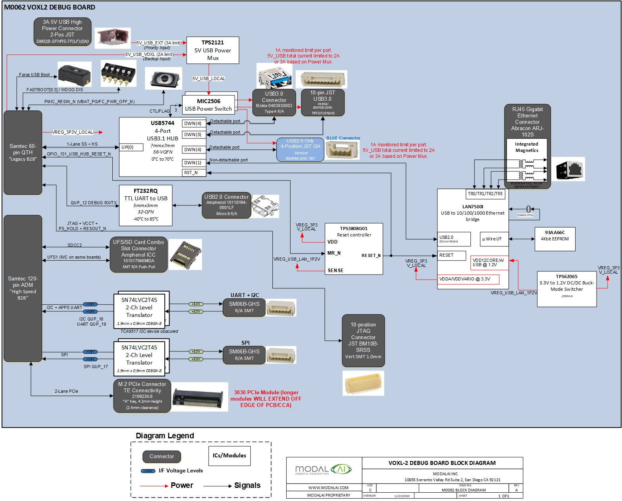Select the TPS2121 5V USB Power Mux block
This screenshot has height=501, width=622.
tap(213, 50)
